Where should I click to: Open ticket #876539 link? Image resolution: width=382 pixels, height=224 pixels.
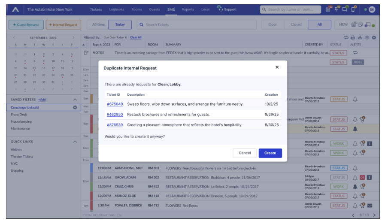115,125
